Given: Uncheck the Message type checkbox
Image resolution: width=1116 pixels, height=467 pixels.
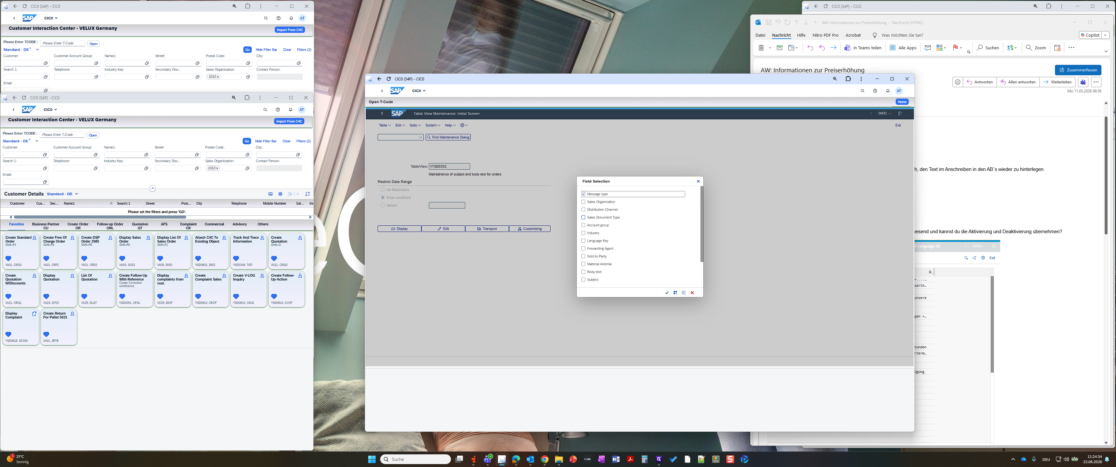Looking at the screenshot, I should pyautogui.click(x=583, y=194).
